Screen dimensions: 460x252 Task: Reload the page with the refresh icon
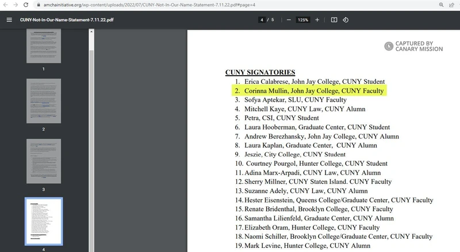(x=26, y=5)
